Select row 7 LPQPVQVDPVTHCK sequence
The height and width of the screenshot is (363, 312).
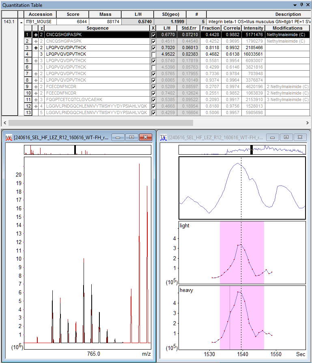click(97, 73)
